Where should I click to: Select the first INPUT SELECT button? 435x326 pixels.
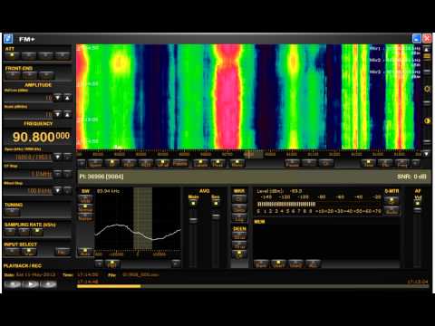click(x=12, y=251)
